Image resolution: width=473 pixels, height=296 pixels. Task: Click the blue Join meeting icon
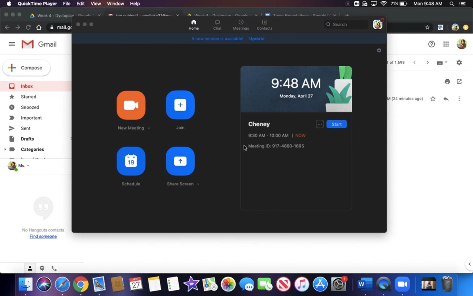tap(180, 105)
